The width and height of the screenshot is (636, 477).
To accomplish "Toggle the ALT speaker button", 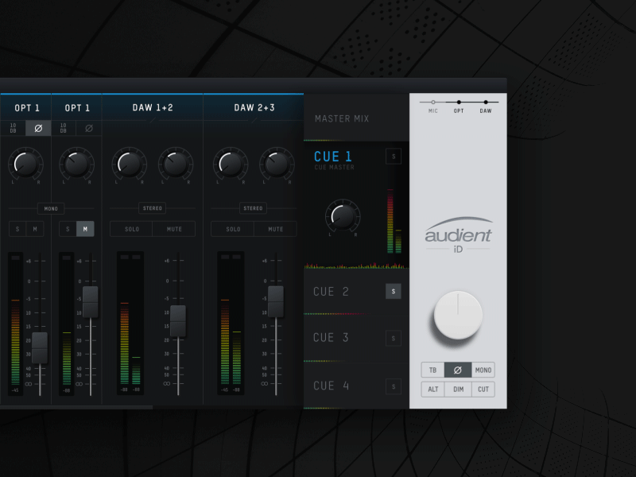I will [x=432, y=390].
